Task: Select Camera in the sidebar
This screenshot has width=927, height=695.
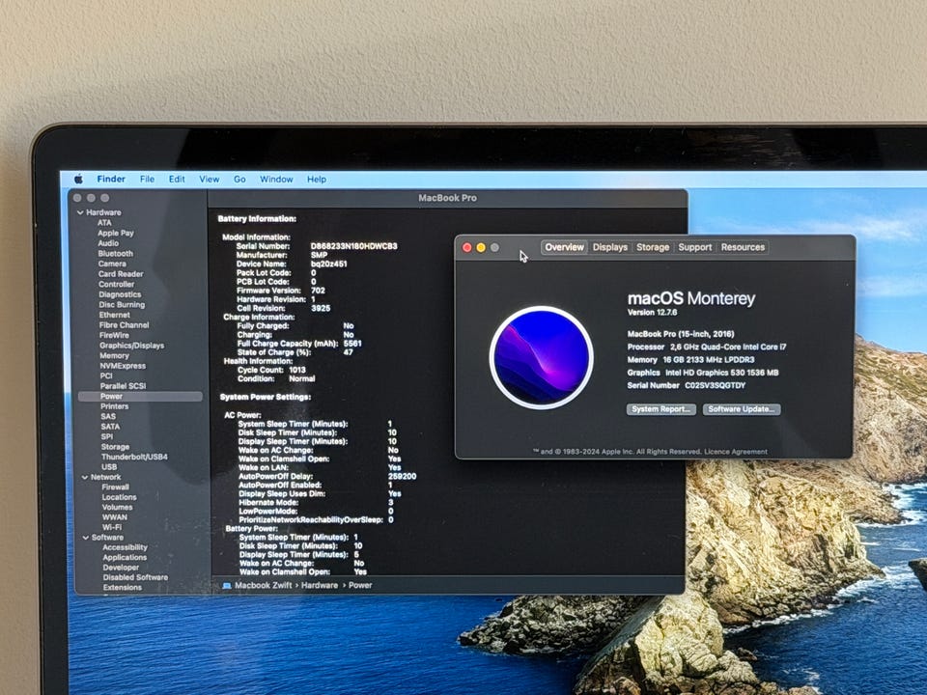Action: (x=112, y=264)
